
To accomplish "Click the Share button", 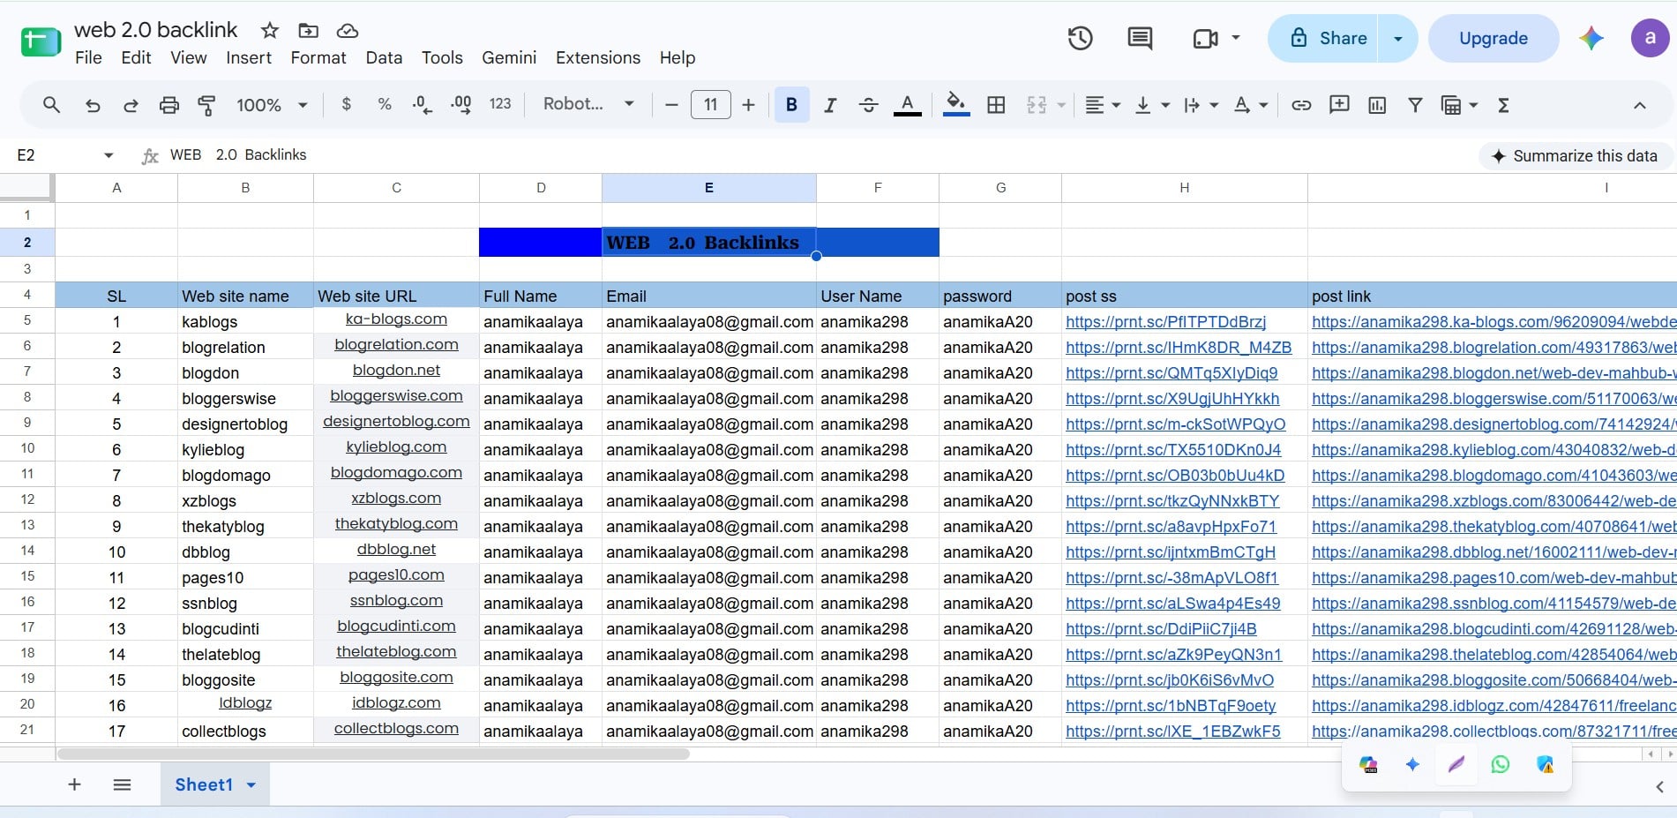I will (x=1323, y=38).
